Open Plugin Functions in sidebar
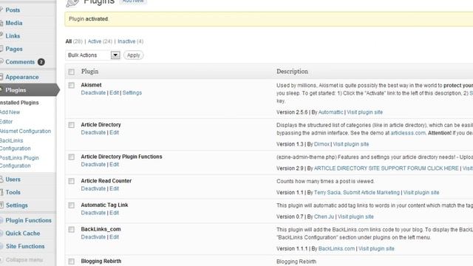Image resolution: width=473 pixels, height=266 pixels. point(28,220)
